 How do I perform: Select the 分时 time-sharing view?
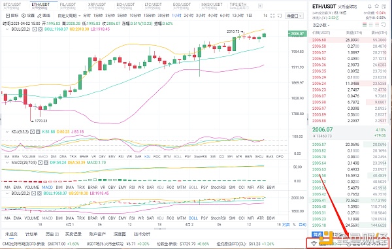pos(87,16)
